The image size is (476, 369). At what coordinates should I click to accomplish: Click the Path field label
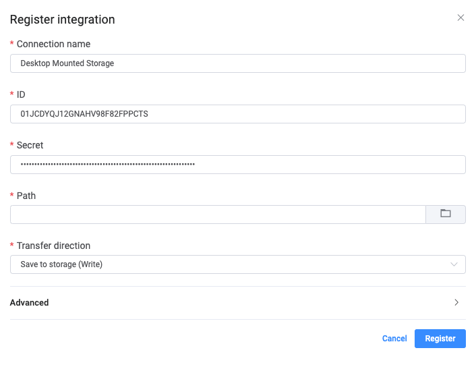26,196
